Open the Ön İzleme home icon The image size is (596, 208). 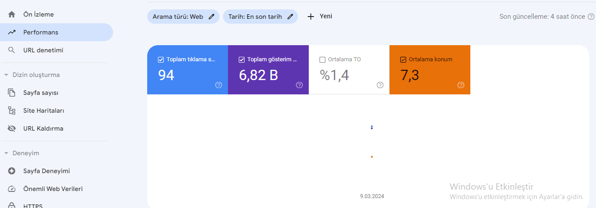[x=12, y=14]
